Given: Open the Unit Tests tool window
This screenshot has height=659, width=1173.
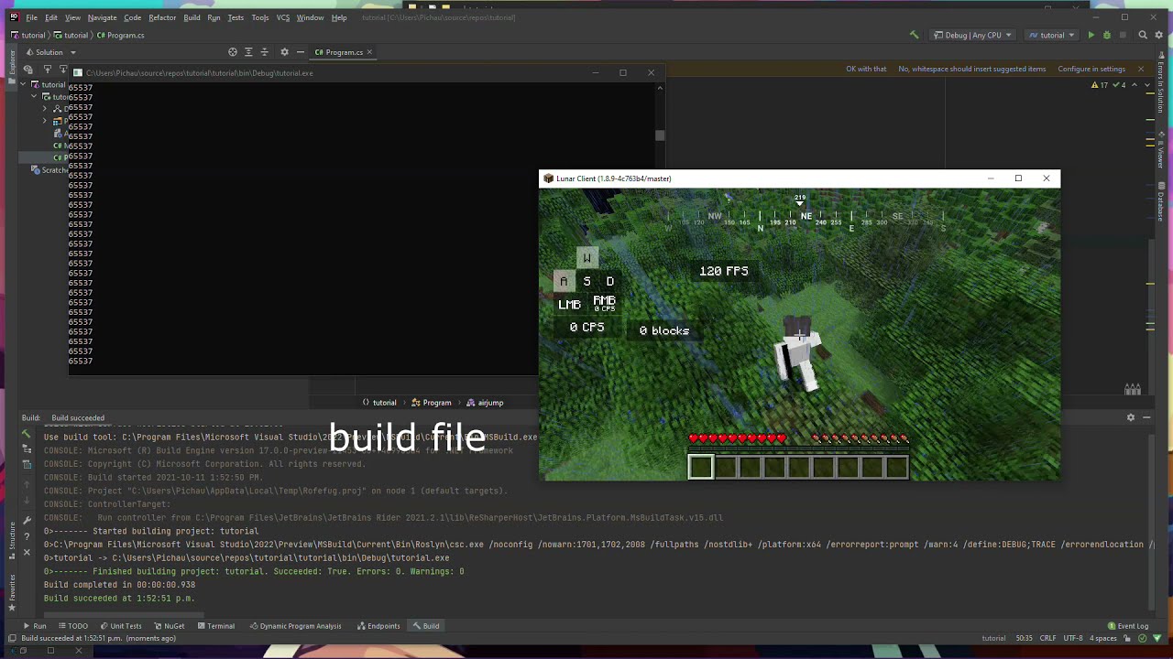Looking at the screenshot, I should [120, 626].
